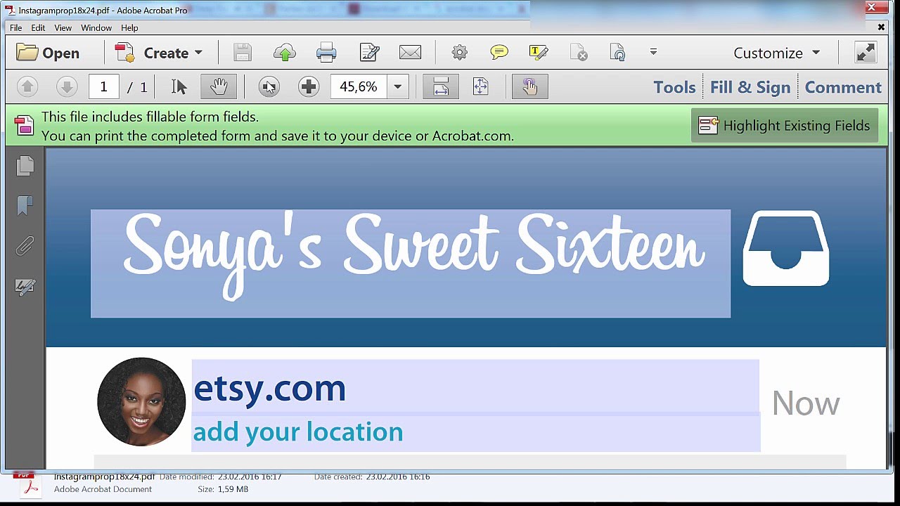Click the rotate page icon
Image resolution: width=900 pixels, height=506 pixels.
click(618, 53)
